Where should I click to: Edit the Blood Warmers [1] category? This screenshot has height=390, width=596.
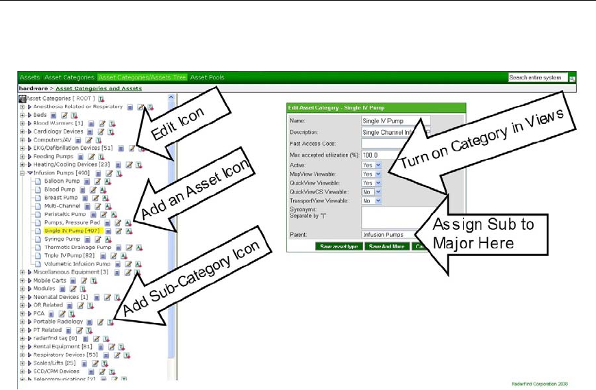102,123
